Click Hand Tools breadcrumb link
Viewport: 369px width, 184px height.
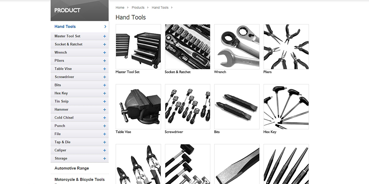point(160,7)
